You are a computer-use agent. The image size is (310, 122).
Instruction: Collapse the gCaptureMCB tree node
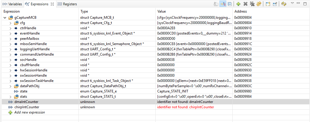click(x=5, y=18)
